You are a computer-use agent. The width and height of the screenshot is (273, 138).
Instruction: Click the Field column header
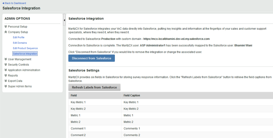[95, 96]
